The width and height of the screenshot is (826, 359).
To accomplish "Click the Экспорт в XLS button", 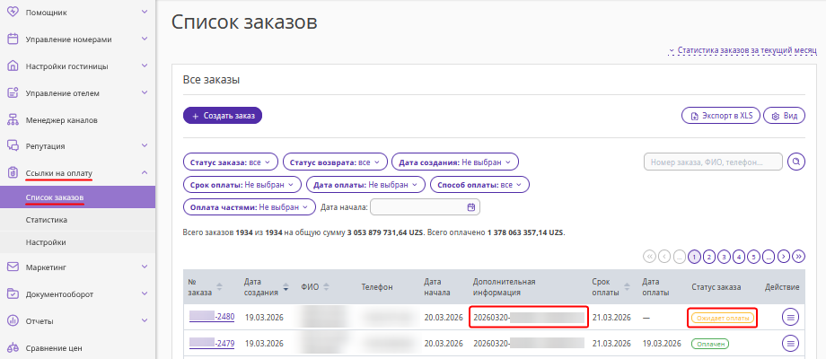I will tap(720, 116).
